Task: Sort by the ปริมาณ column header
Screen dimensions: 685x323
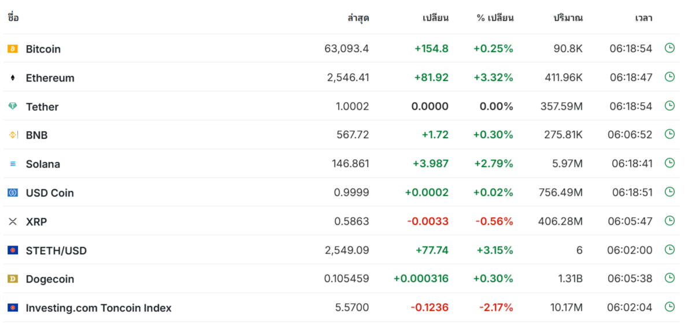Action: pyautogui.click(x=568, y=18)
